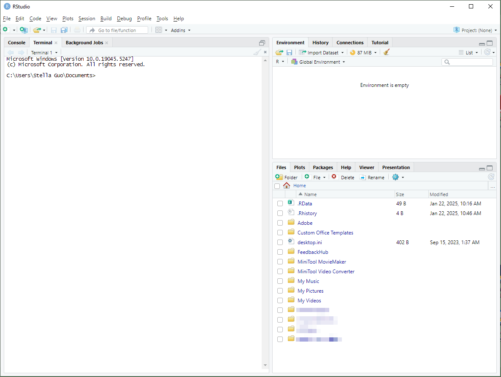
Task: Open the Viewer tab
Action: tap(366, 167)
